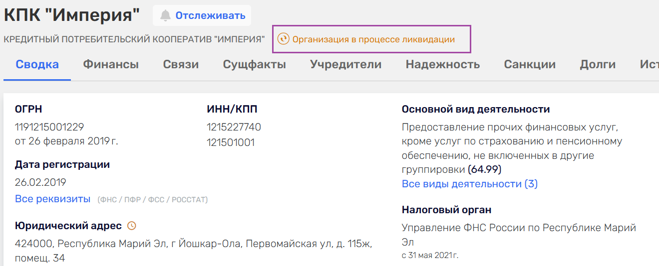Image resolution: width=659 pixels, height=266 pixels.
Task: Click the Все реквизиты link
Action: [x=52, y=199]
